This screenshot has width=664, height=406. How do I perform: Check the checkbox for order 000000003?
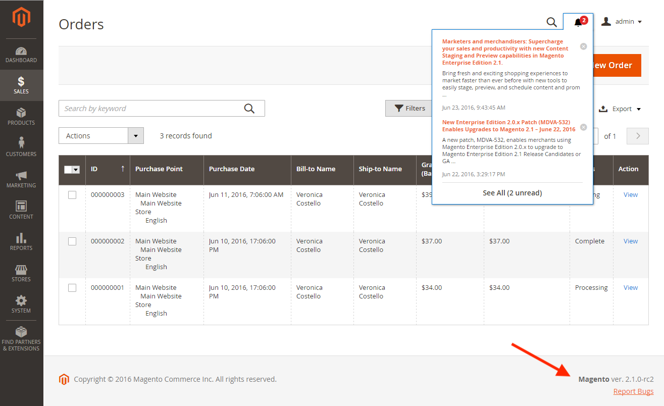[x=72, y=194]
